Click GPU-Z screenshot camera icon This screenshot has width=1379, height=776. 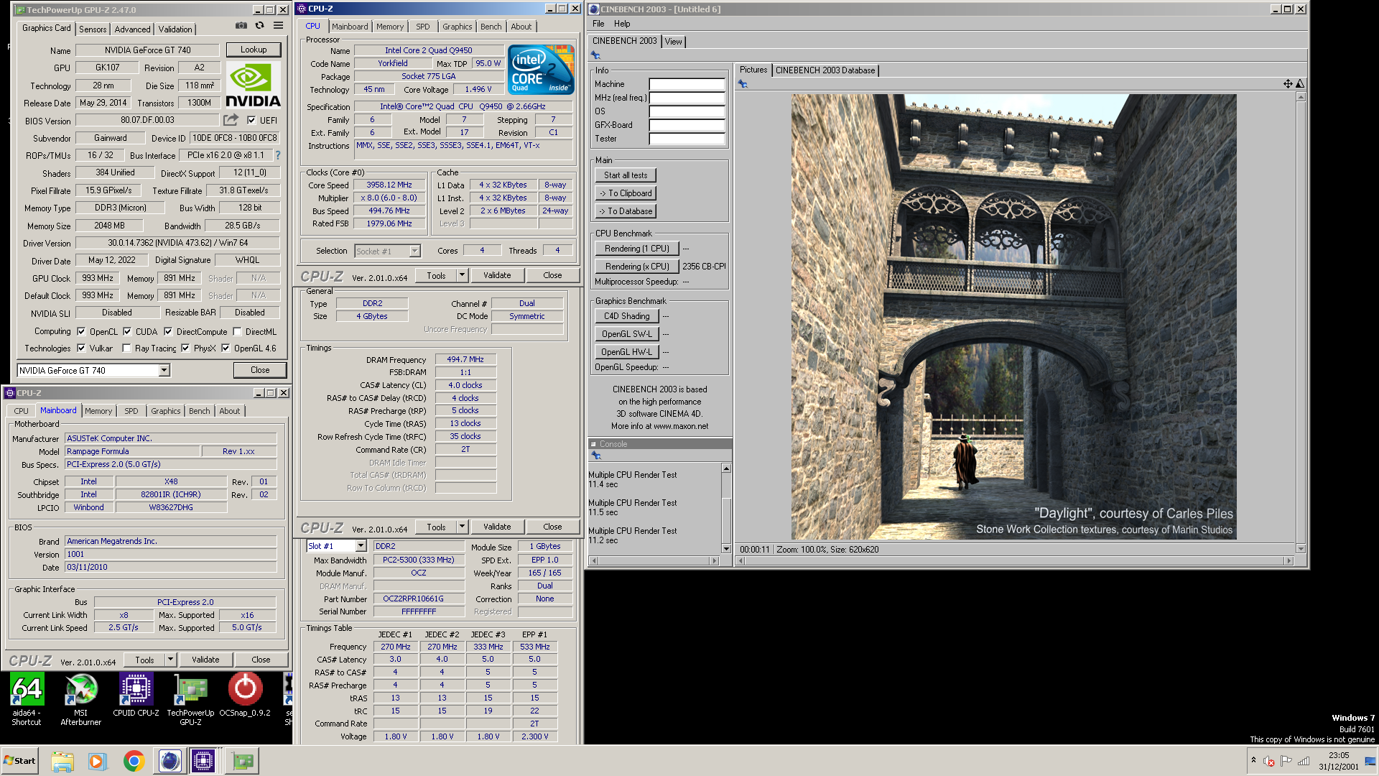coord(241,26)
